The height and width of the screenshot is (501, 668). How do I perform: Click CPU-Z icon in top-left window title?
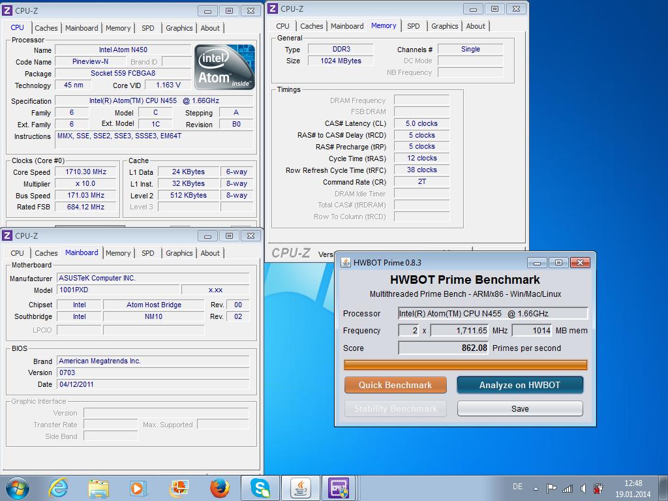coord(7,10)
